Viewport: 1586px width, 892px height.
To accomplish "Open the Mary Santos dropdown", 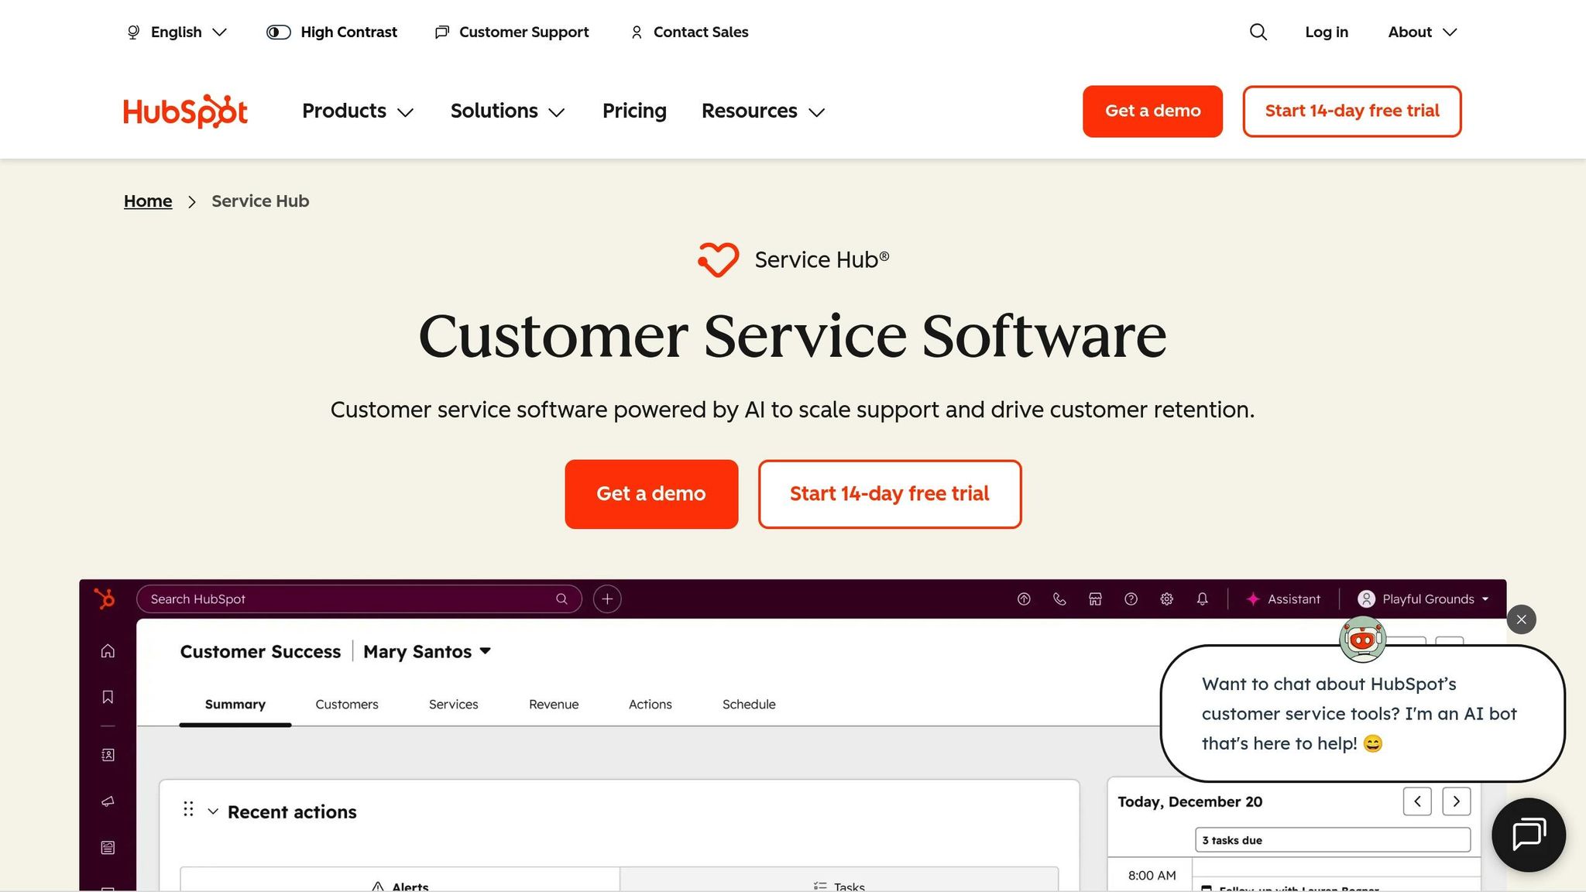I will coord(427,651).
